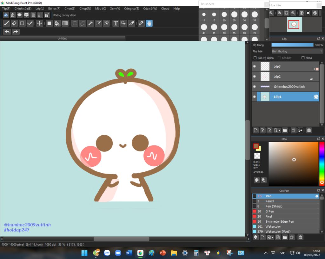Open the Công cụ menu

click(x=131, y=9)
